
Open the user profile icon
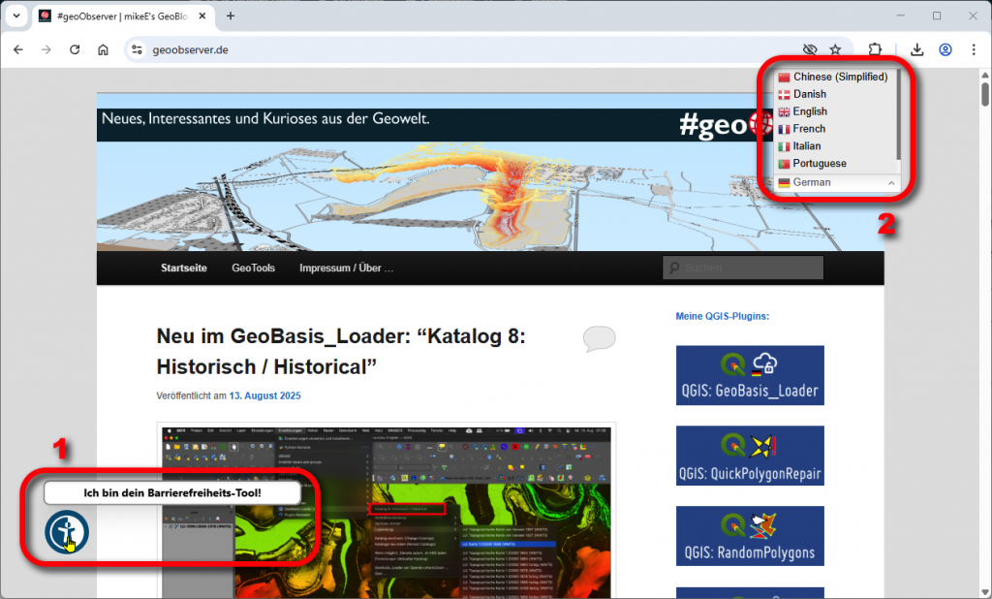coord(945,49)
